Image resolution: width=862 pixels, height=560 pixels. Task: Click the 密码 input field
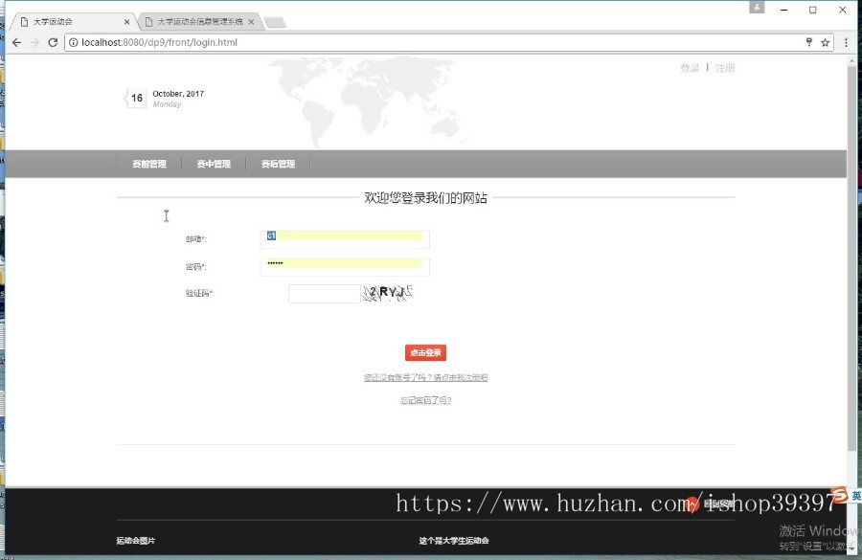tap(345, 266)
